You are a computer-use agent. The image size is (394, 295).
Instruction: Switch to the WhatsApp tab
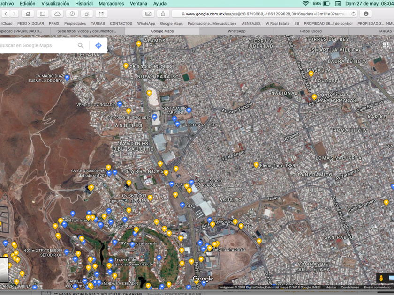pyautogui.click(x=236, y=31)
